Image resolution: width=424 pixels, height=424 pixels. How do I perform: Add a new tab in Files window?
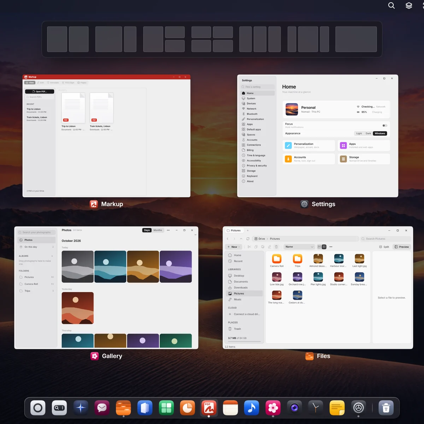coord(248,230)
